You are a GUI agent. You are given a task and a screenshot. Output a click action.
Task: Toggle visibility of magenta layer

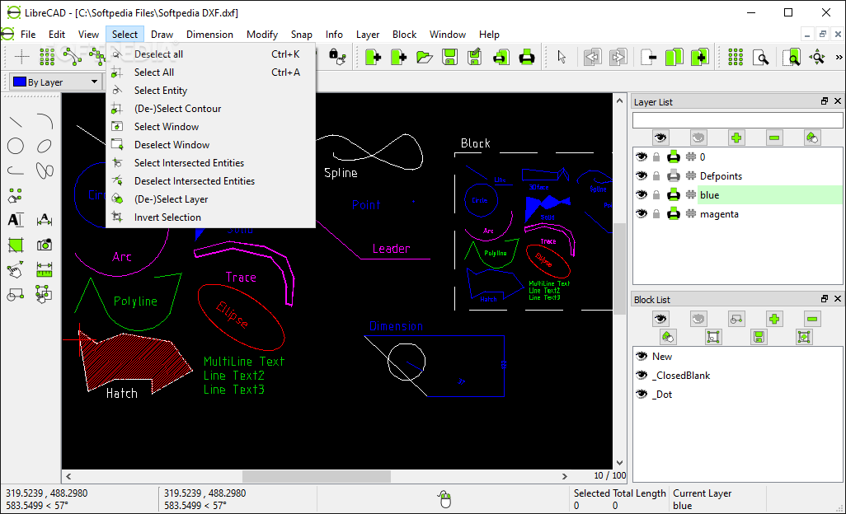(x=641, y=214)
